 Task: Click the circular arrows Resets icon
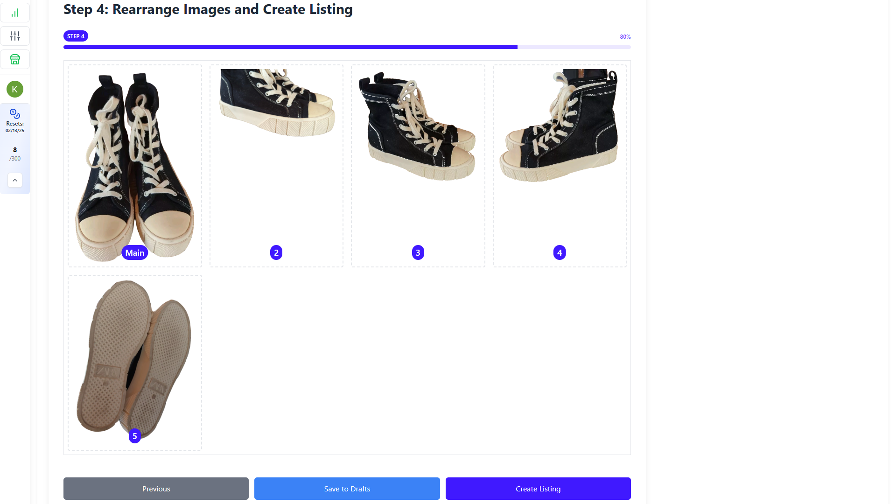pos(15,113)
